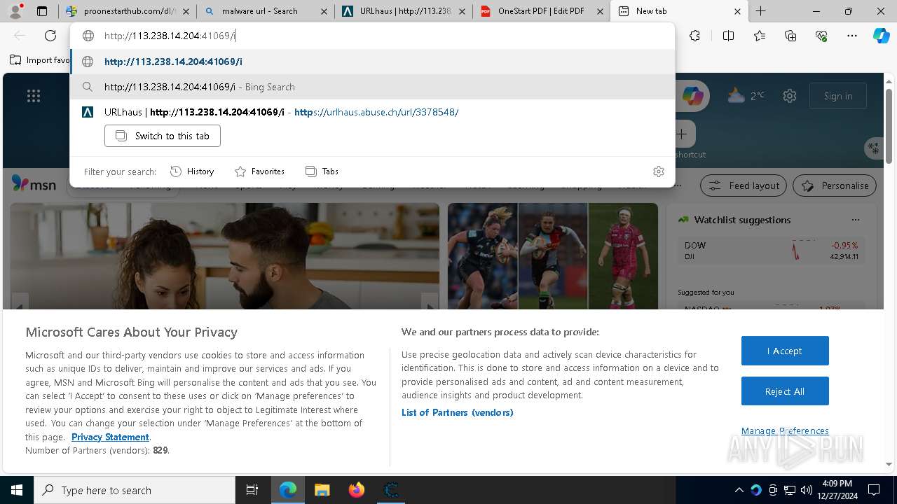The width and height of the screenshot is (897, 504).
Task: Close the New tab tab
Action: click(737, 11)
